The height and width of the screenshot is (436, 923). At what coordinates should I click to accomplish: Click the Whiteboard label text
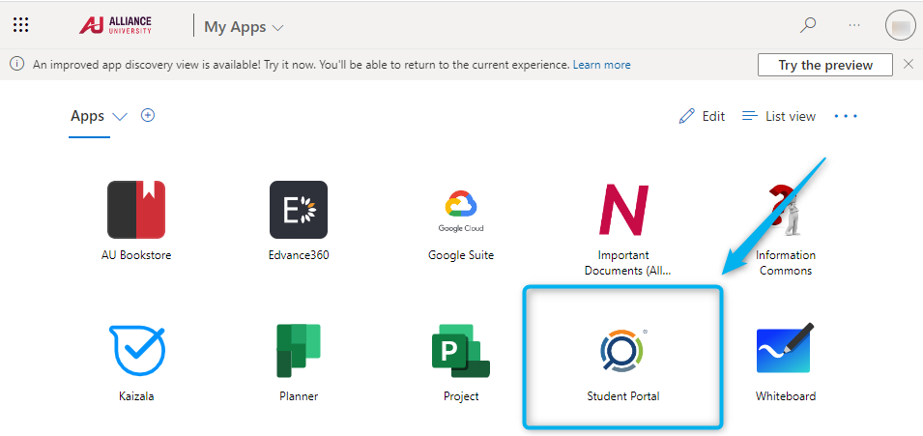pos(786,396)
